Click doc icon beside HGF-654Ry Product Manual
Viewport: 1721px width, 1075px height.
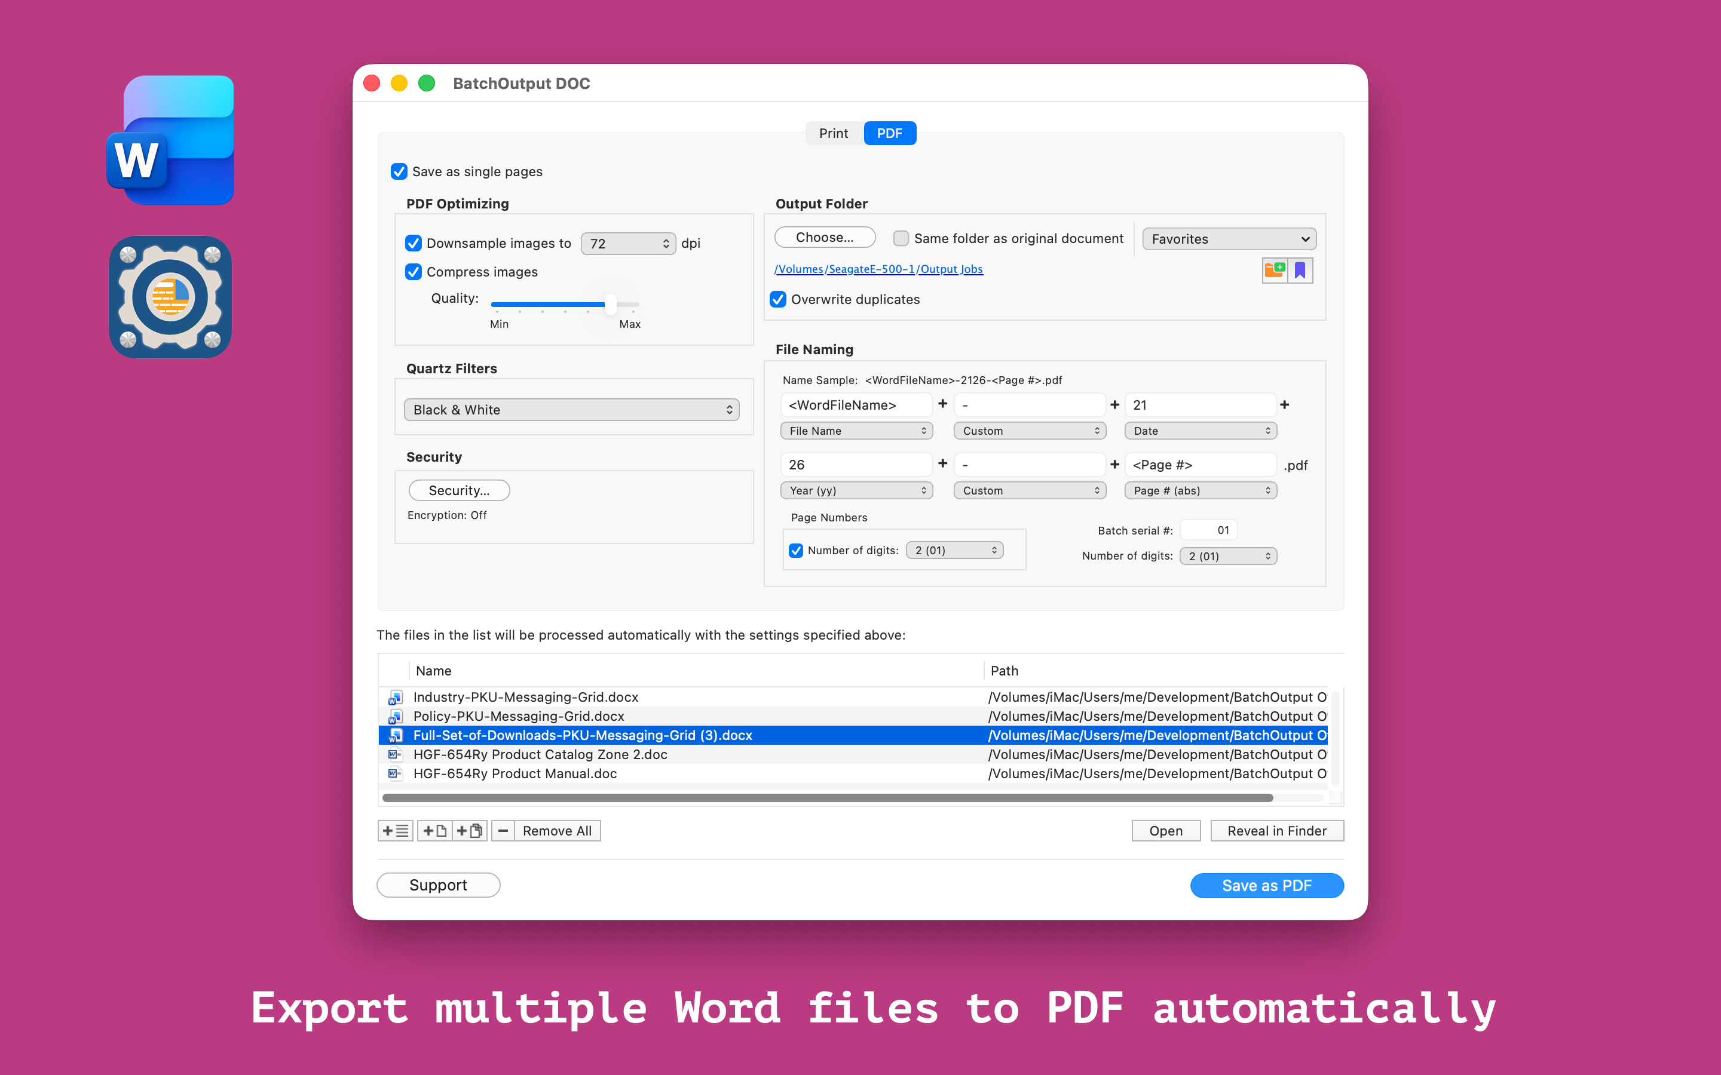[x=396, y=773]
